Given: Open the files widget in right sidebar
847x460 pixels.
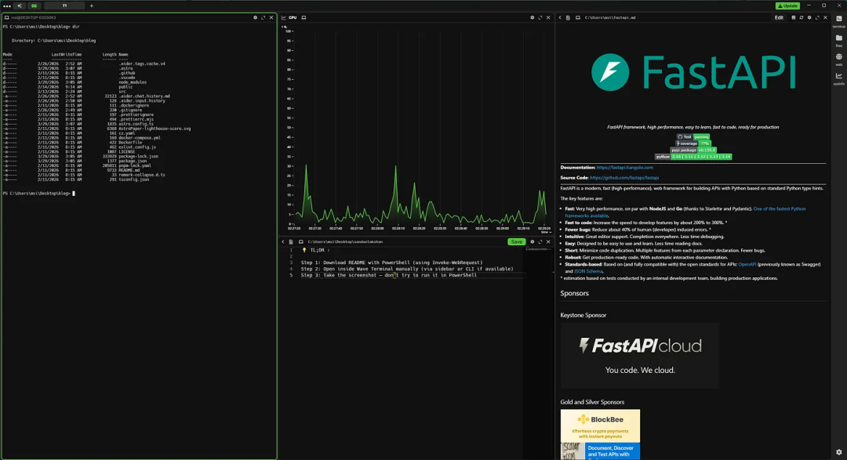Looking at the screenshot, I should 839,41.
